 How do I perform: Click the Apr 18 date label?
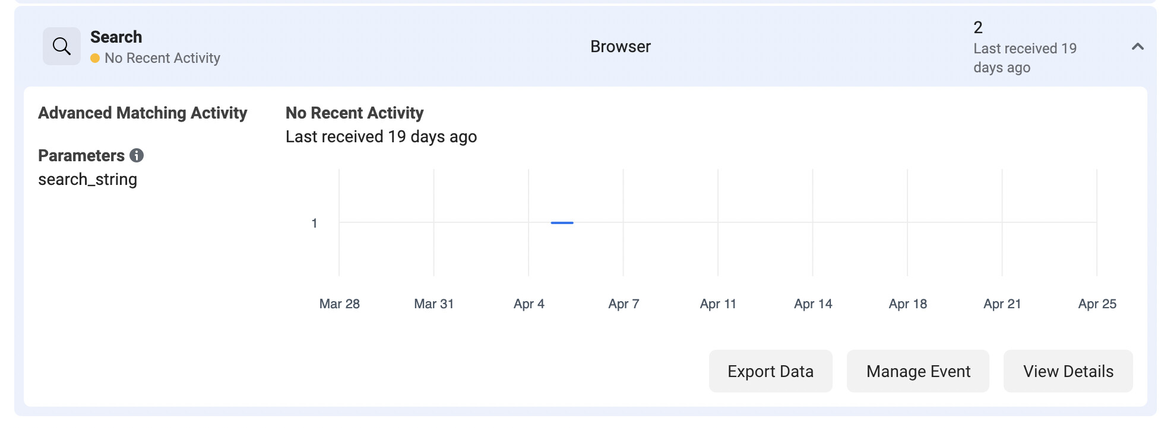pyautogui.click(x=907, y=304)
